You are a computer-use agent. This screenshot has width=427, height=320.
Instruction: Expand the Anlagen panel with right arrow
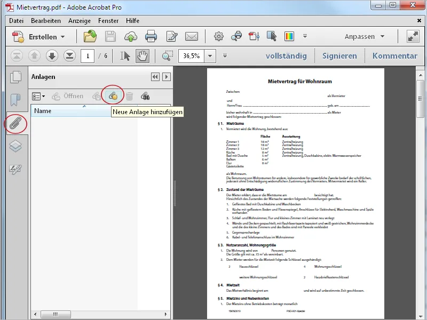pos(167,77)
